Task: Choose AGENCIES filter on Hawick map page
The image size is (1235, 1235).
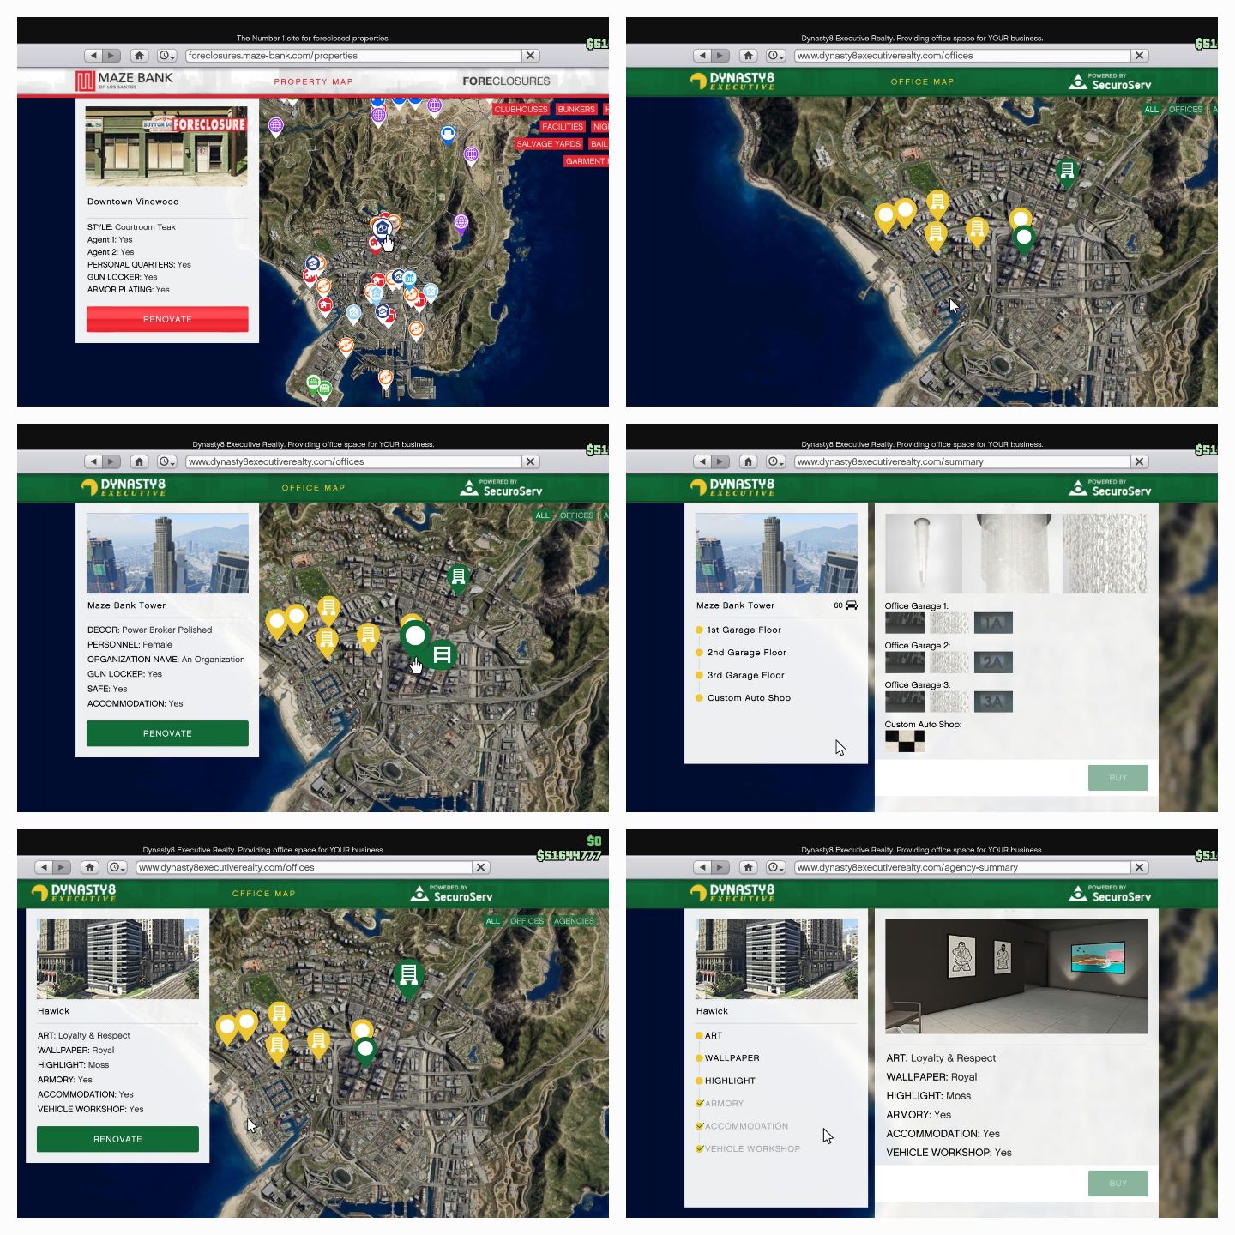Action: 574,921
